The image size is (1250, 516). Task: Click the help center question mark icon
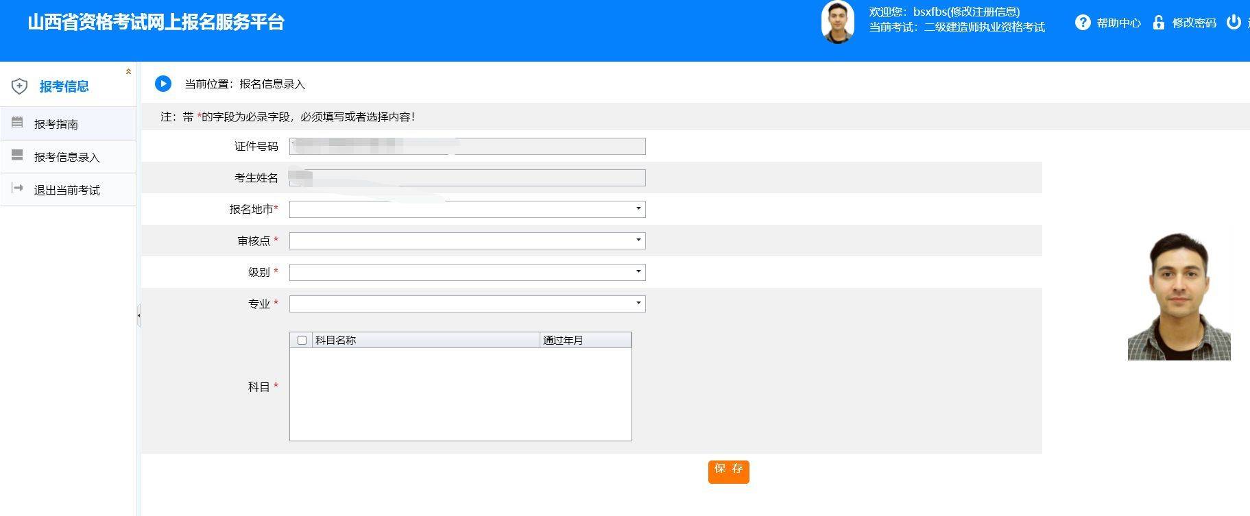pos(1083,23)
